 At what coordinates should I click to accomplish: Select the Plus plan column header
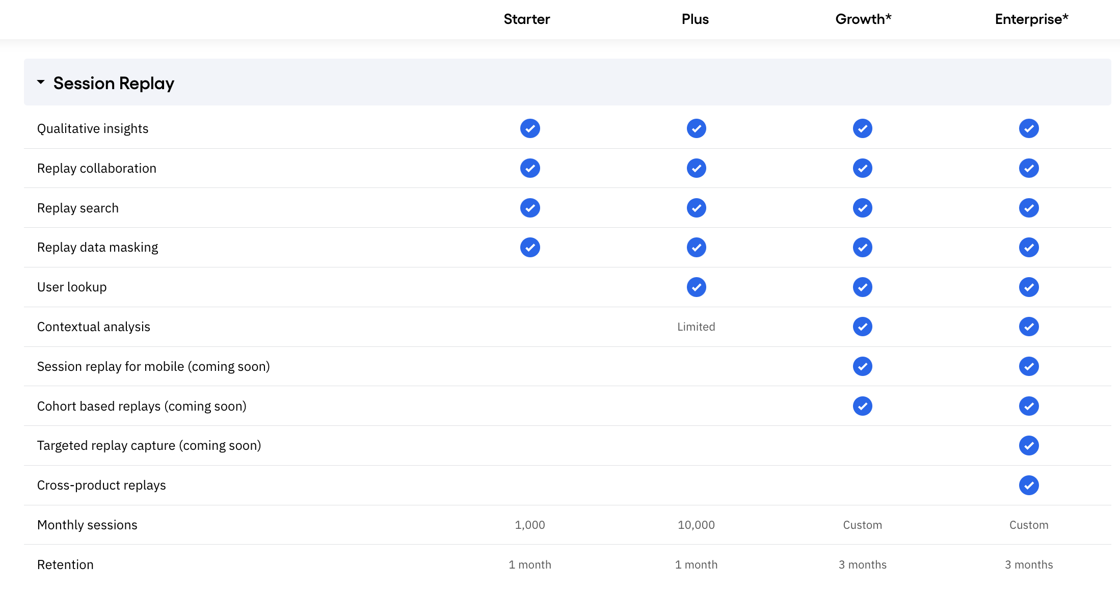695,19
